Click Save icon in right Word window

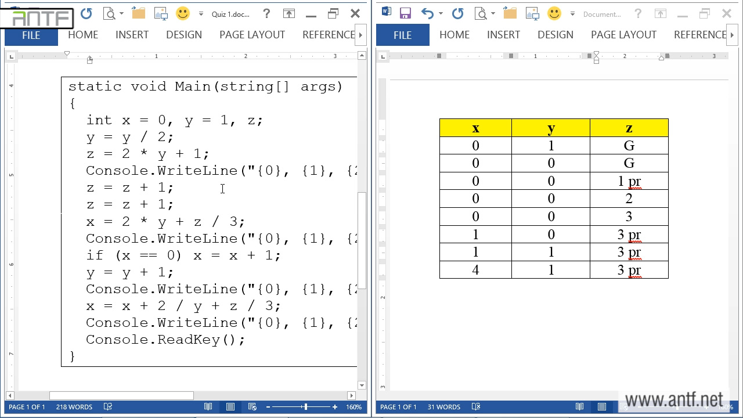coord(405,13)
